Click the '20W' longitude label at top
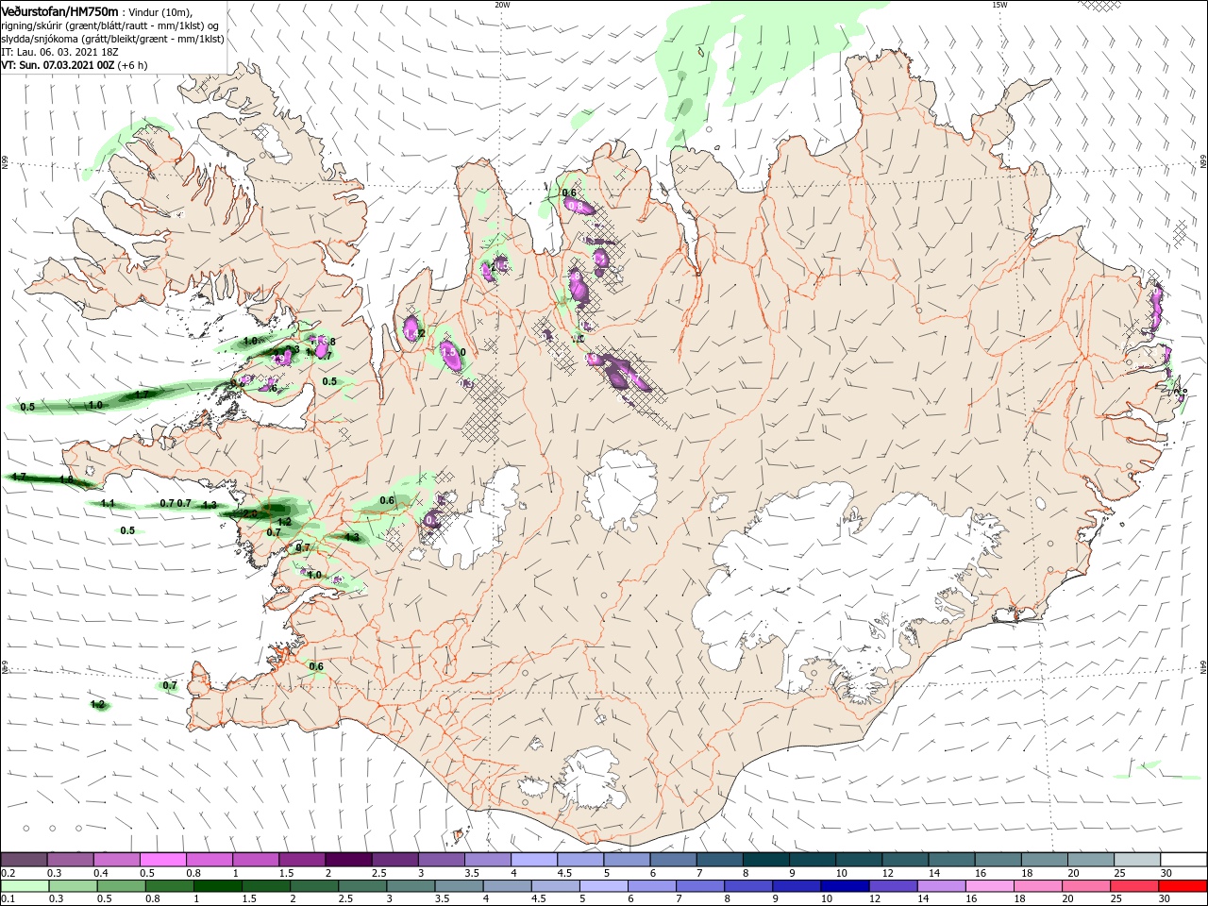The image size is (1208, 906). point(502,5)
